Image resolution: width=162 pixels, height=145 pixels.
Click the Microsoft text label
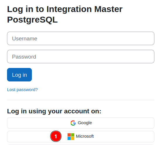[x=85, y=136]
